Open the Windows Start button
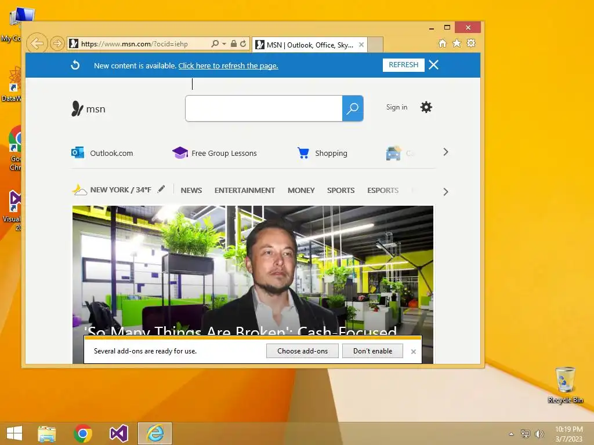This screenshot has width=594, height=445. pyautogui.click(x=15, y=433)
